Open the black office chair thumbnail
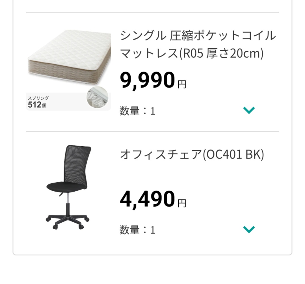This screenshot has width=305, height=284. pyautogui.click(x=68, y=187)
